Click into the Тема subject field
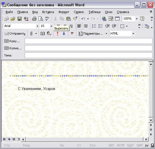Viewport: 155px width, 149px height. 88,55
